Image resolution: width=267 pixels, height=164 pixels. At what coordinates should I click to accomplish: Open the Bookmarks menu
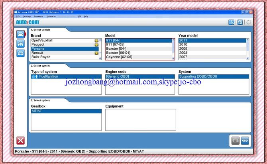[51, 16]
